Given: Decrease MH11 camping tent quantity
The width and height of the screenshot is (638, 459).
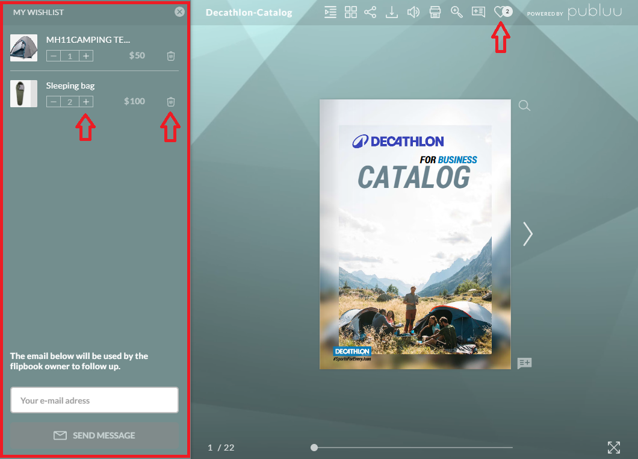Looking at the screenshot, I should (x=54, y=56).
